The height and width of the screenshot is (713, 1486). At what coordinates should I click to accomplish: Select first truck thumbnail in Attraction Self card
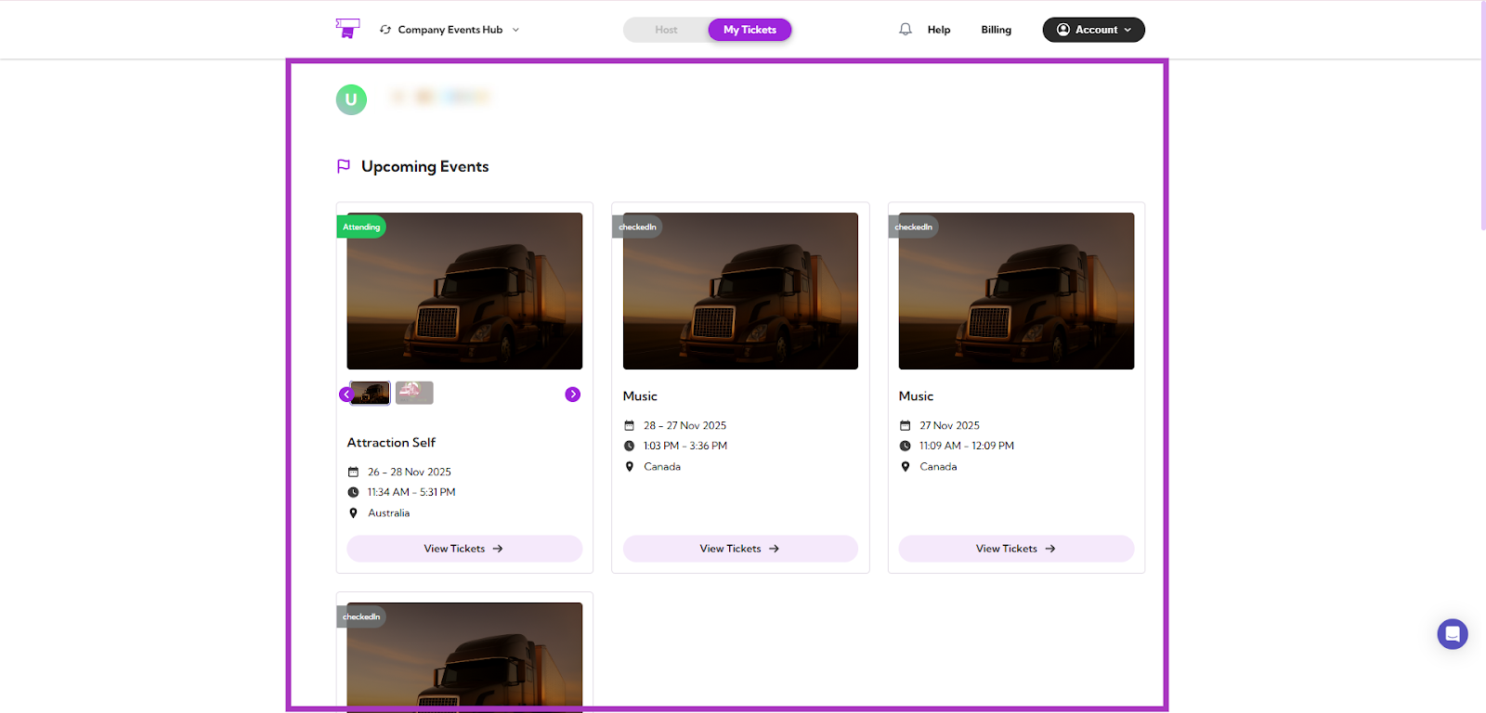pos(371,393)
